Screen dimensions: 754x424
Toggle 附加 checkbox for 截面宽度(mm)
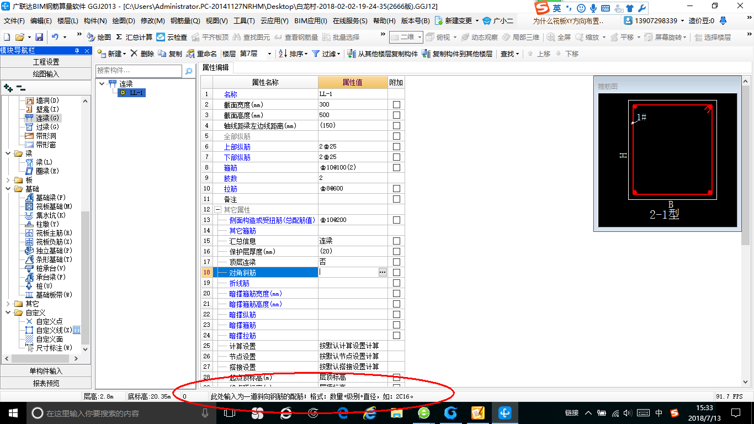pyautogui.click(x=396, y=104)
